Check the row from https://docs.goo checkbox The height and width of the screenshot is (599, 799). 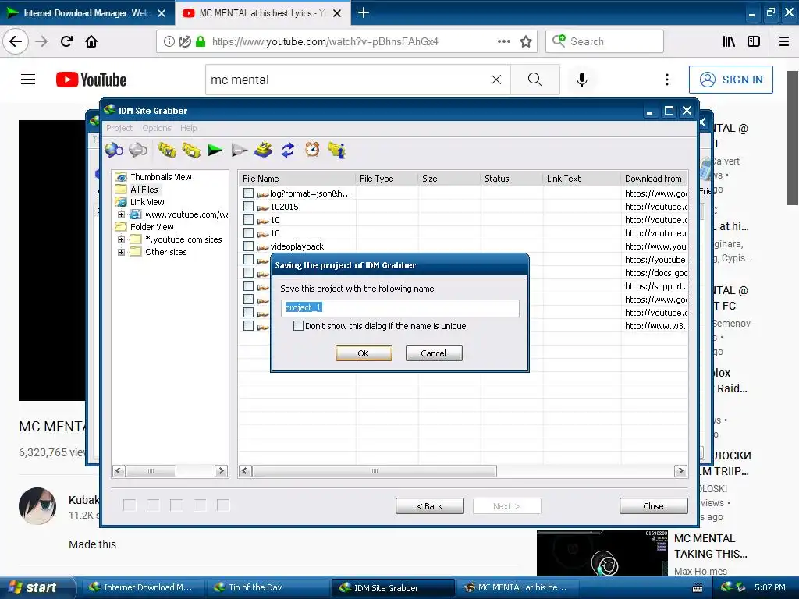pyautogui.click(x=248, y=272)
